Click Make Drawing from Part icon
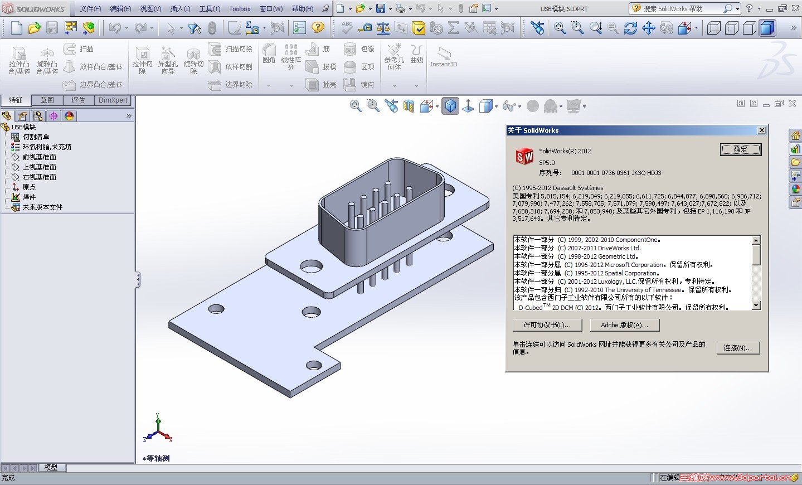The image size is (802, 485). (71, 28)
